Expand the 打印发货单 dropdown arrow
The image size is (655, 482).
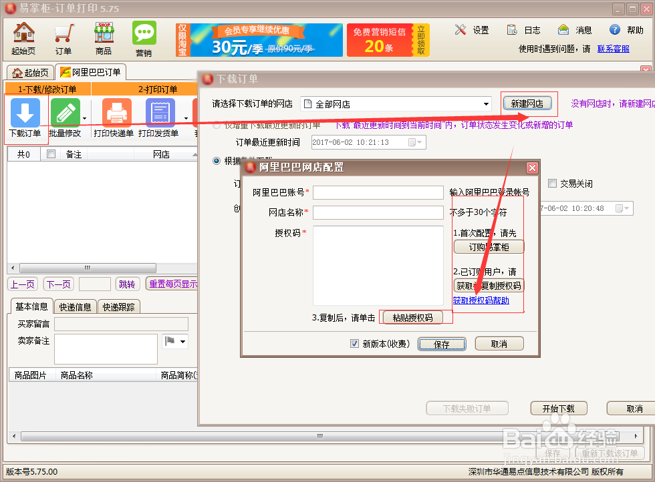[186, 119]
